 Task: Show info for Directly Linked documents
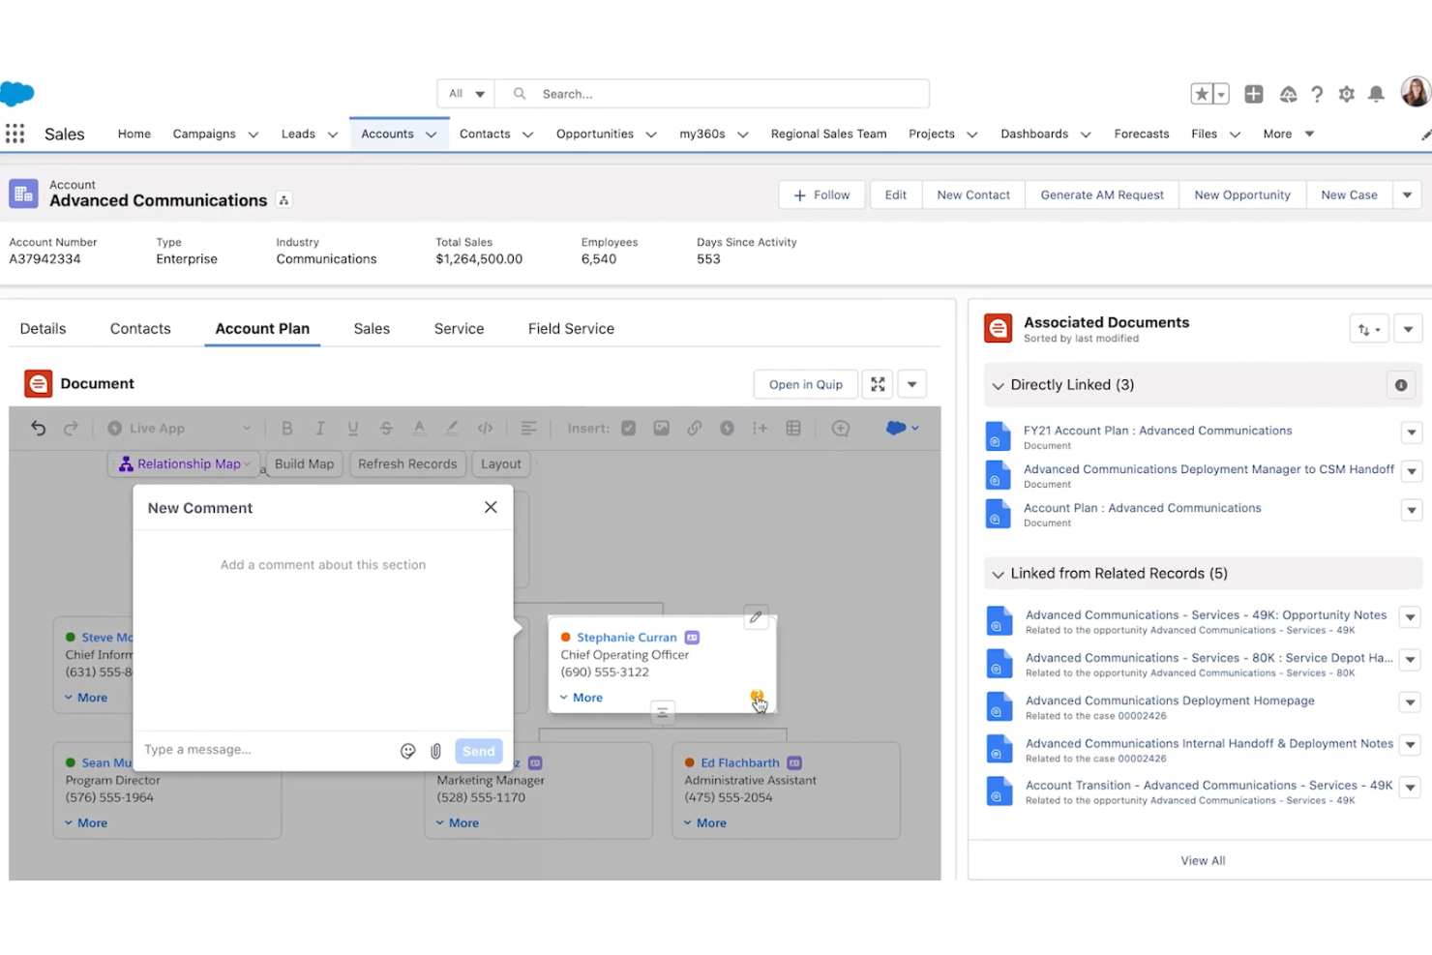1401,385
